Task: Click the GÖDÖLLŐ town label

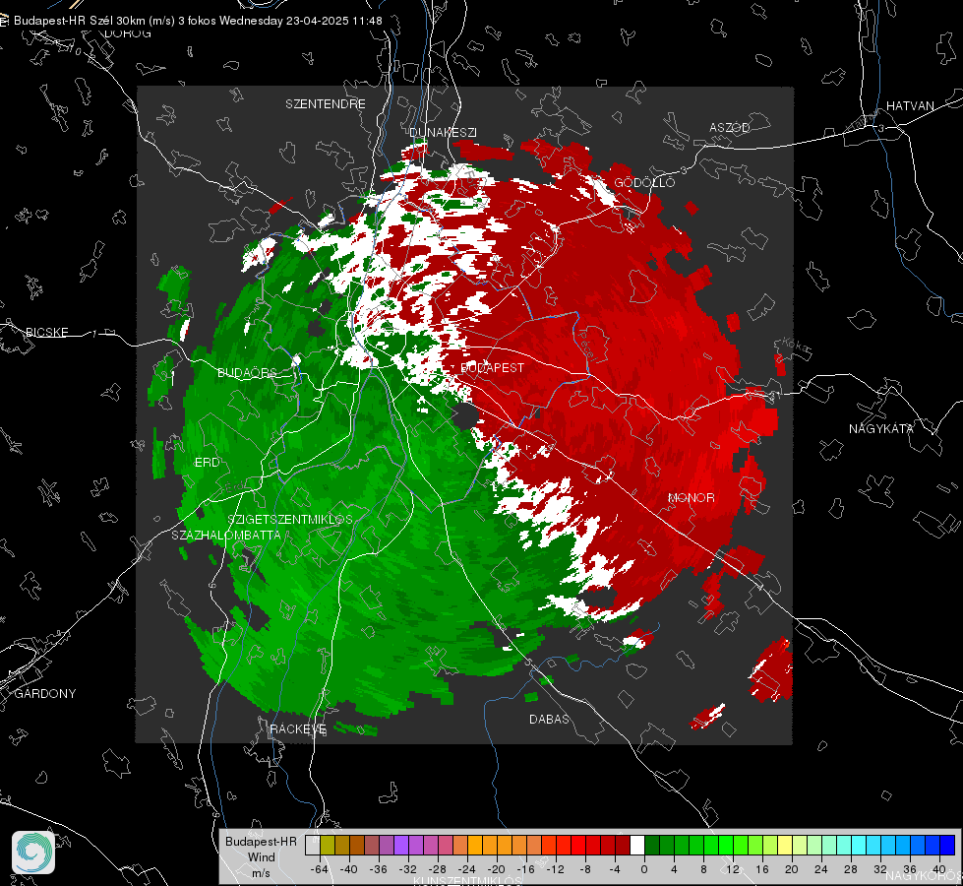Action: click(x=644, y=182)
